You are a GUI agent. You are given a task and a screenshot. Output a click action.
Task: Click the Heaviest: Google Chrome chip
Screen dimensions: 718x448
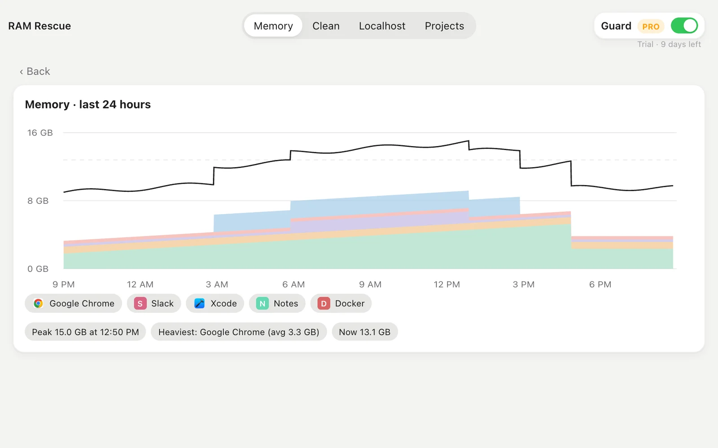239,332
